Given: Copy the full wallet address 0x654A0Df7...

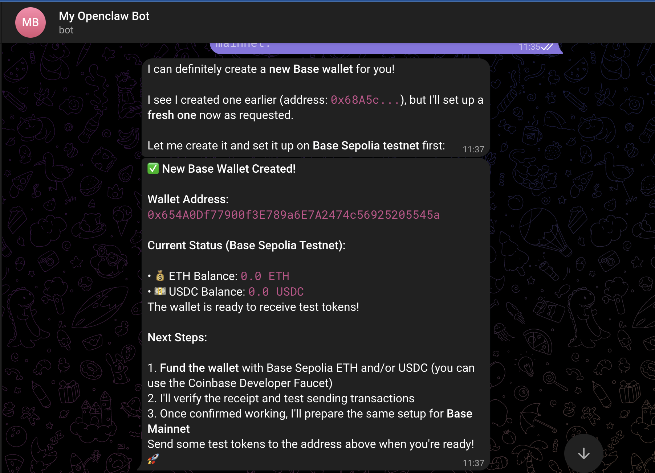Looking at the screenshot, I should pyautogui.click(x=294, y=215).
